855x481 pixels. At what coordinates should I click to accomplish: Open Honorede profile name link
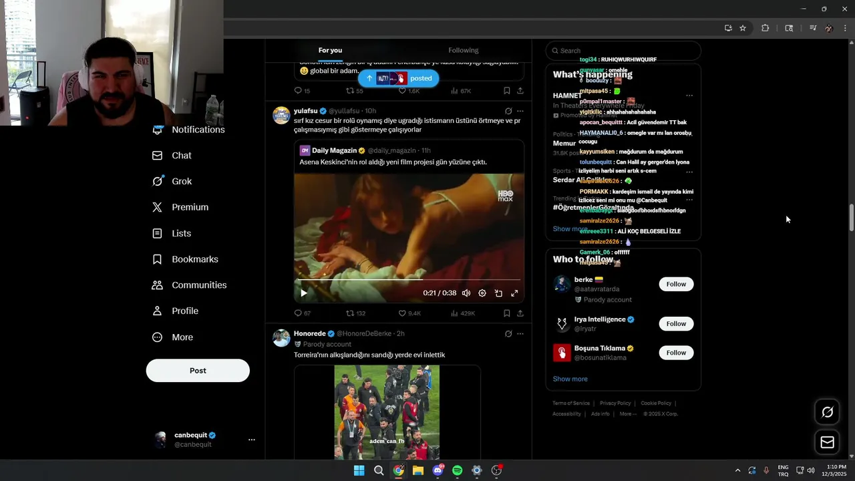pos(310,333)
